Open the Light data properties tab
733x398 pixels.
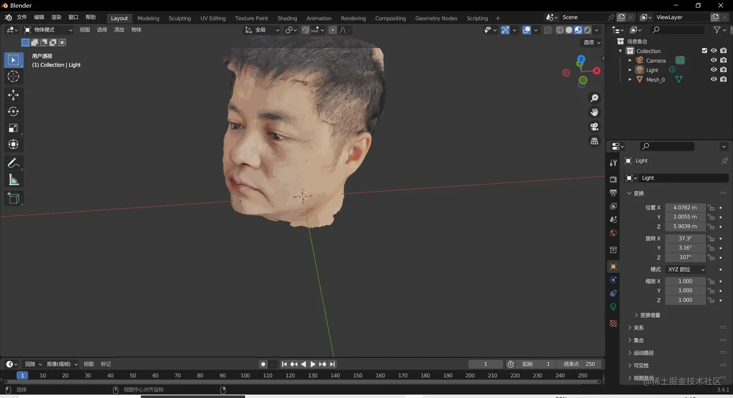pos(613,307)
